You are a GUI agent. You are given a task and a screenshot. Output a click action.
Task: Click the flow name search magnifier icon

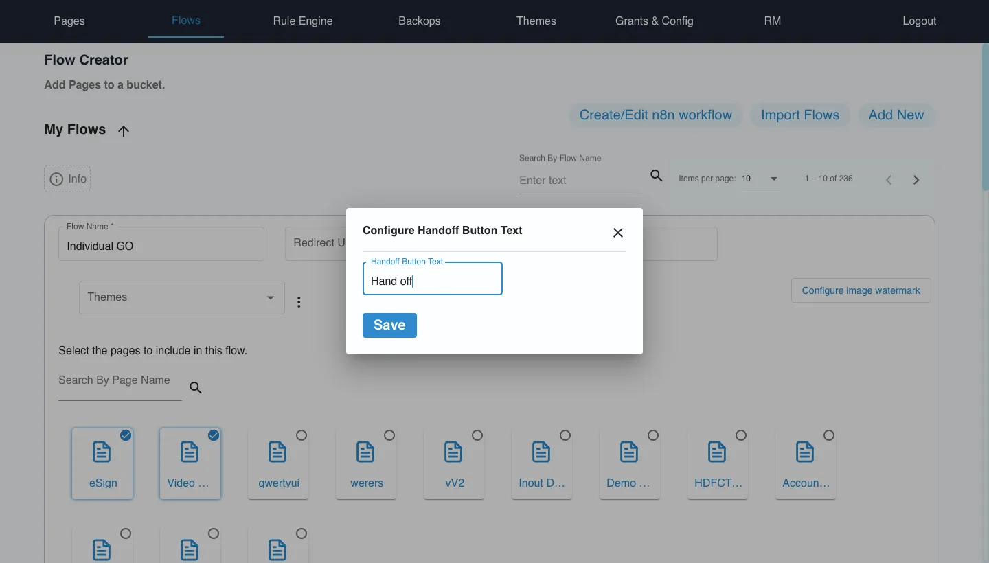click(x=657, y=176)
